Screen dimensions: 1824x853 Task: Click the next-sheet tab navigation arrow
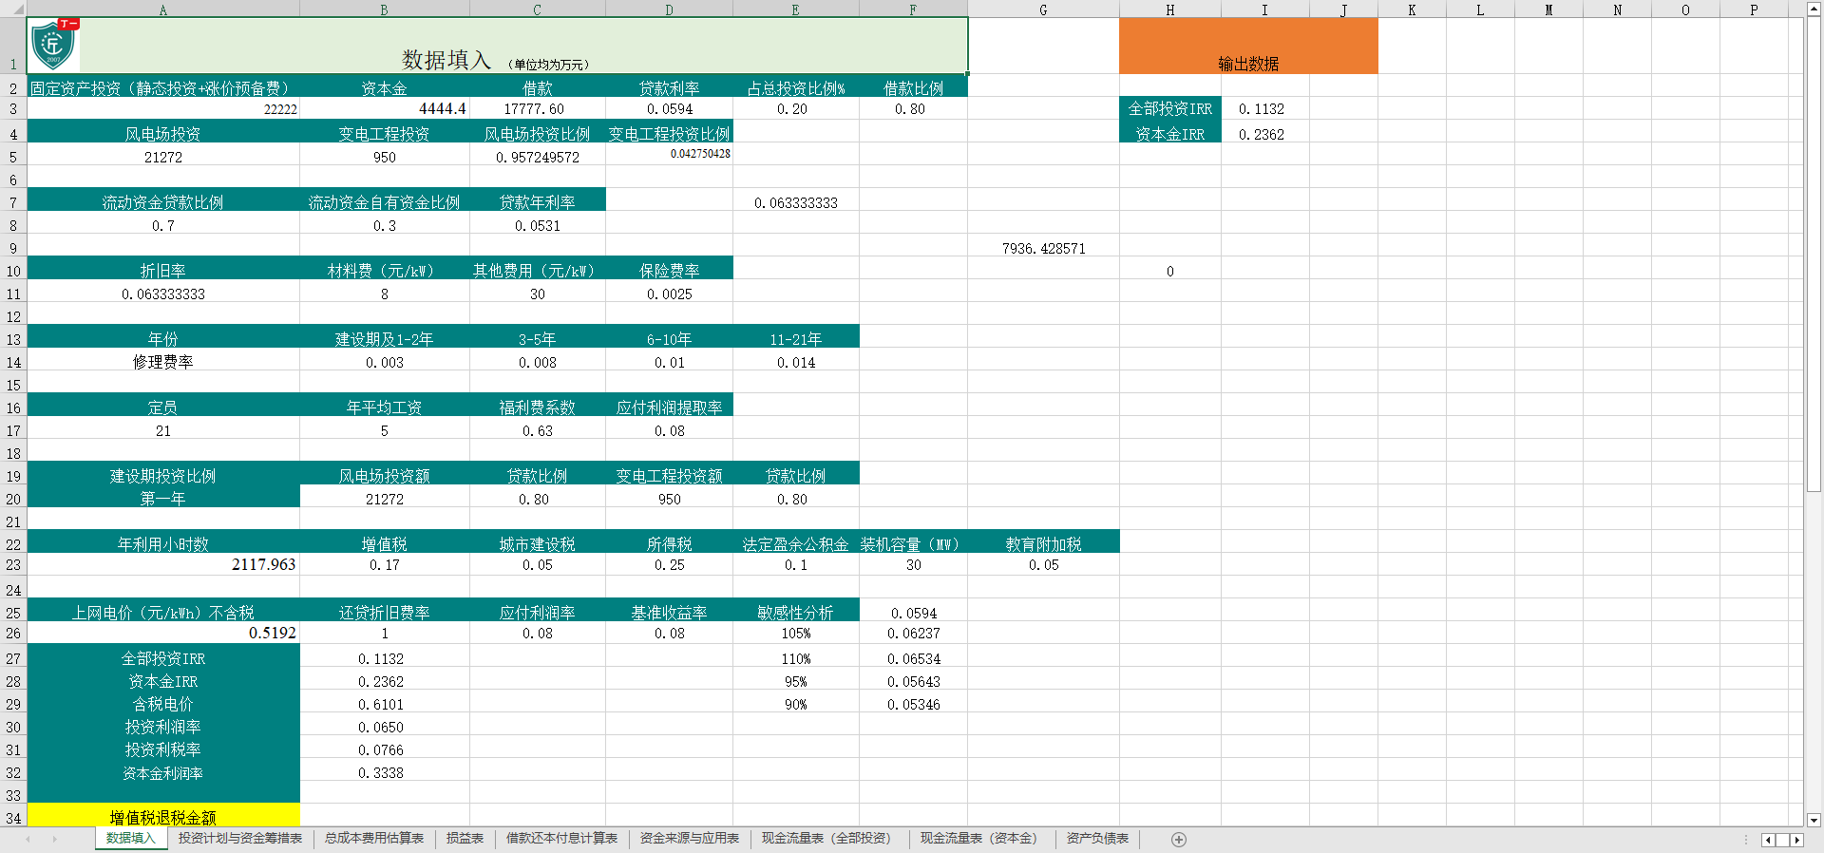tap(55, 839)
